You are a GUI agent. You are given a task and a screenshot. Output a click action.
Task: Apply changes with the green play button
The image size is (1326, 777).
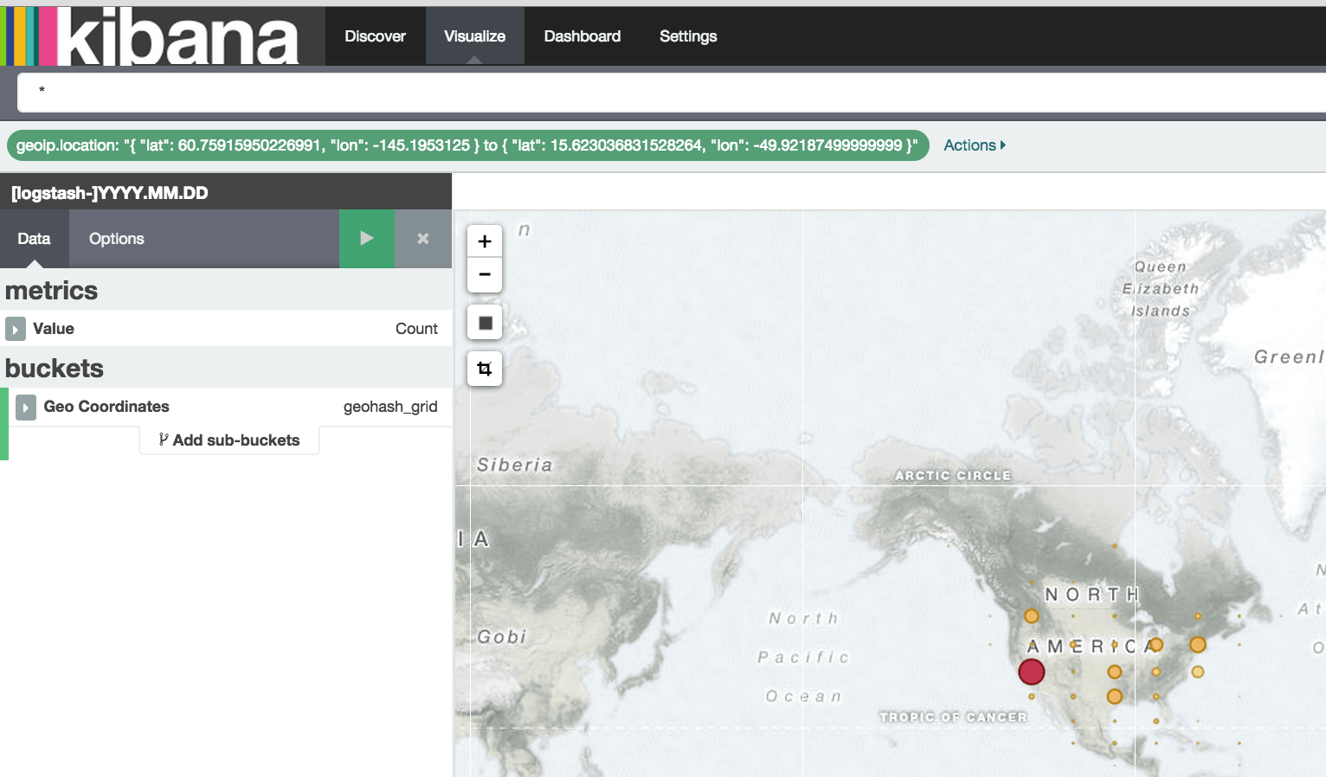[367, 238]
